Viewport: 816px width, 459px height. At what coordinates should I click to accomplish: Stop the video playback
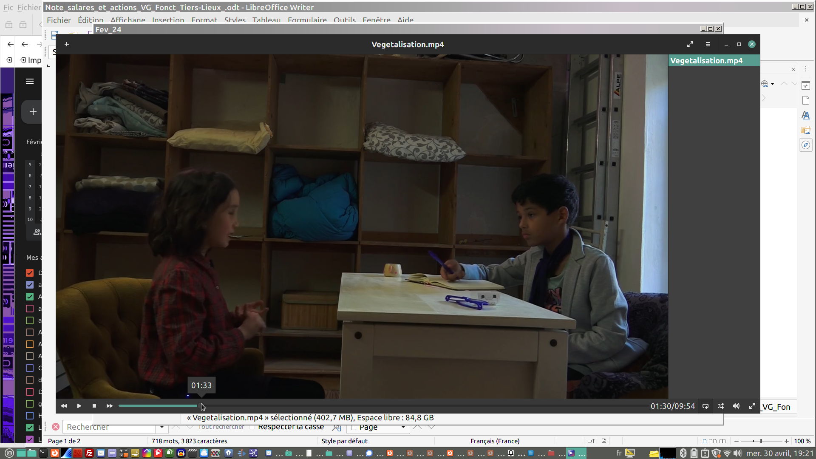pos(94,406)
